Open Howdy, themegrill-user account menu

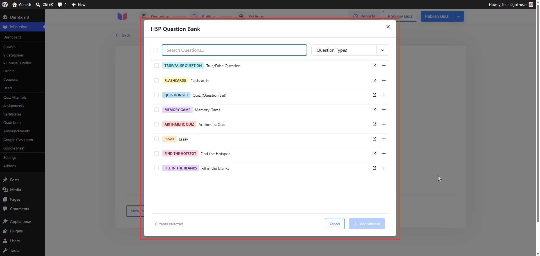tap(511, 4)
